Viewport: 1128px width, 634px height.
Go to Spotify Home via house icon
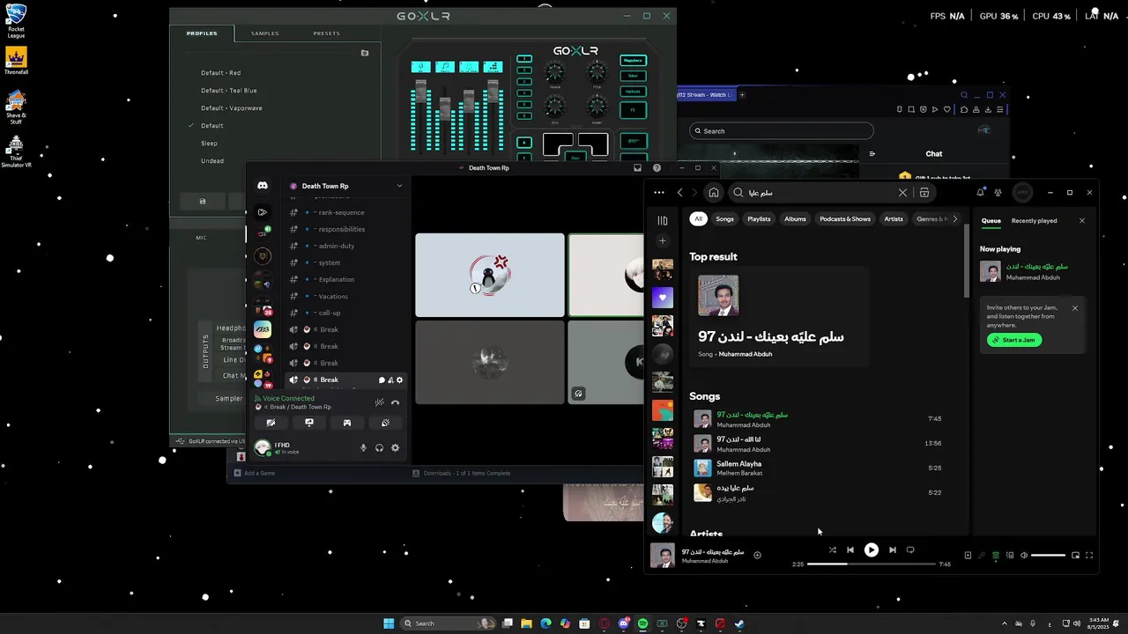[x=714, y=193]
